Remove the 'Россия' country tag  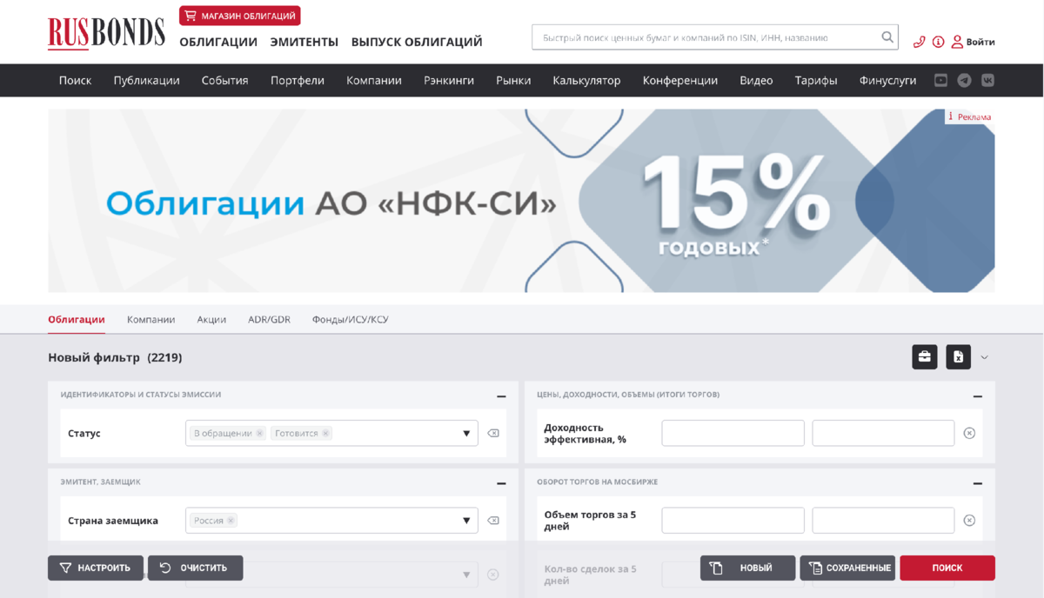pos(231,521)
